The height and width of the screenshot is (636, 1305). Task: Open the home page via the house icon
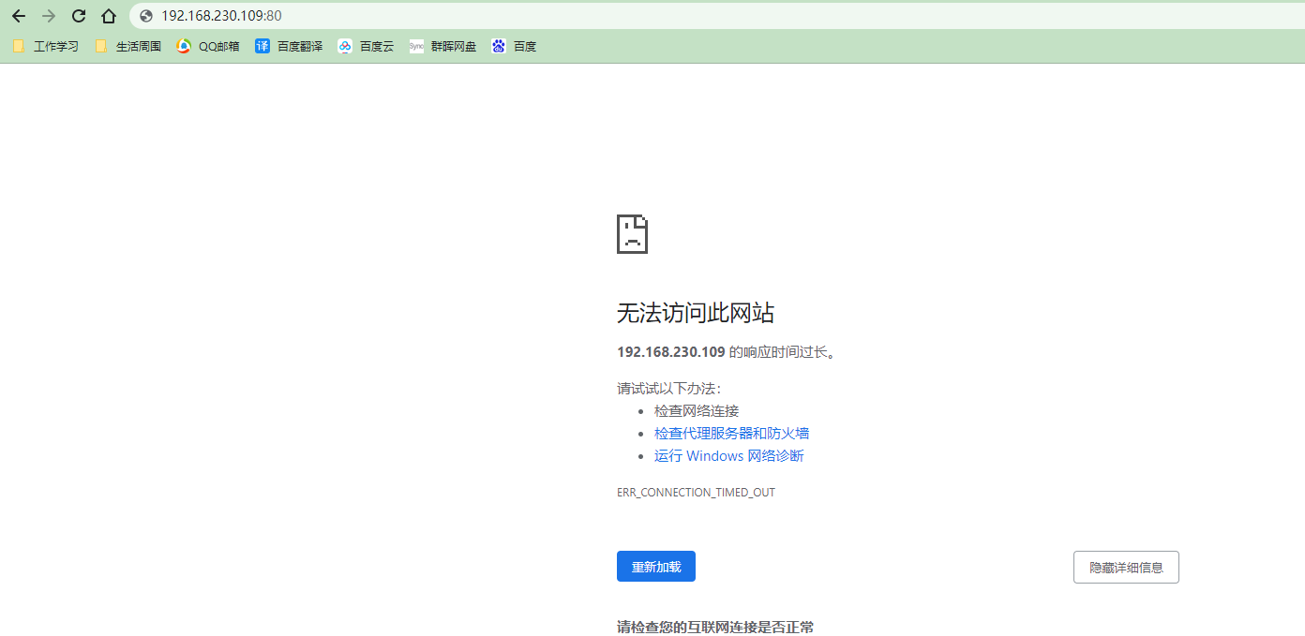click(109, 16)
